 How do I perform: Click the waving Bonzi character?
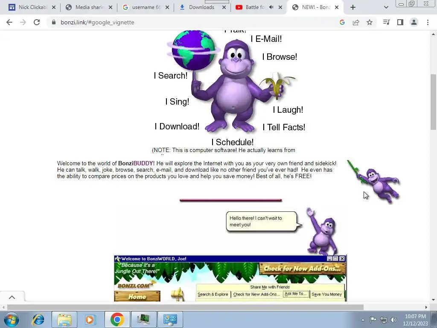322,231
